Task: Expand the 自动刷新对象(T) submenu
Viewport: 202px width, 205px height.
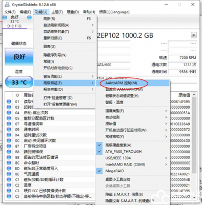Action: pos(65,32)
